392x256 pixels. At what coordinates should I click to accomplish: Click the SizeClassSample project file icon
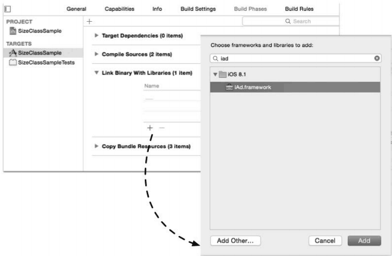[12, 31]
